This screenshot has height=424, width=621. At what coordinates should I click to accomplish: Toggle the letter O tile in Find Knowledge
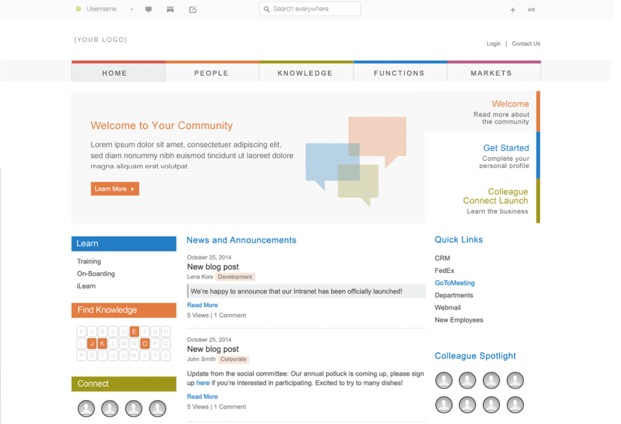(145, 344)
